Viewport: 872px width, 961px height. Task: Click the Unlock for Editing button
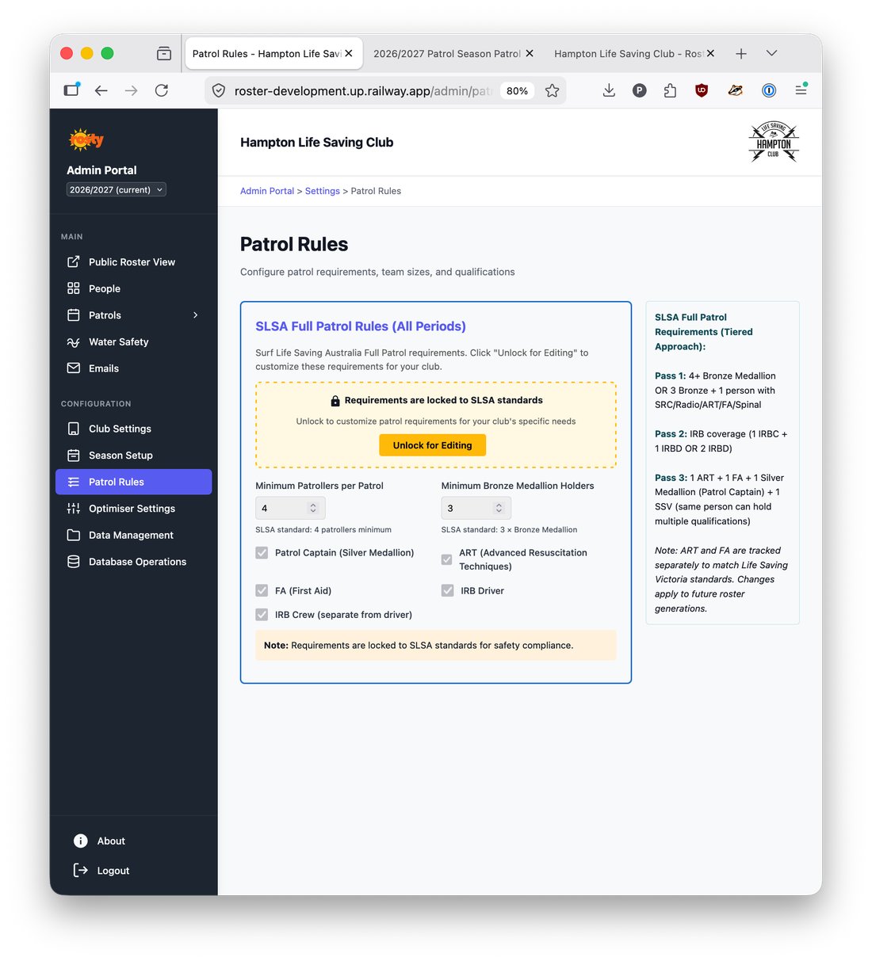click(433, 445)
